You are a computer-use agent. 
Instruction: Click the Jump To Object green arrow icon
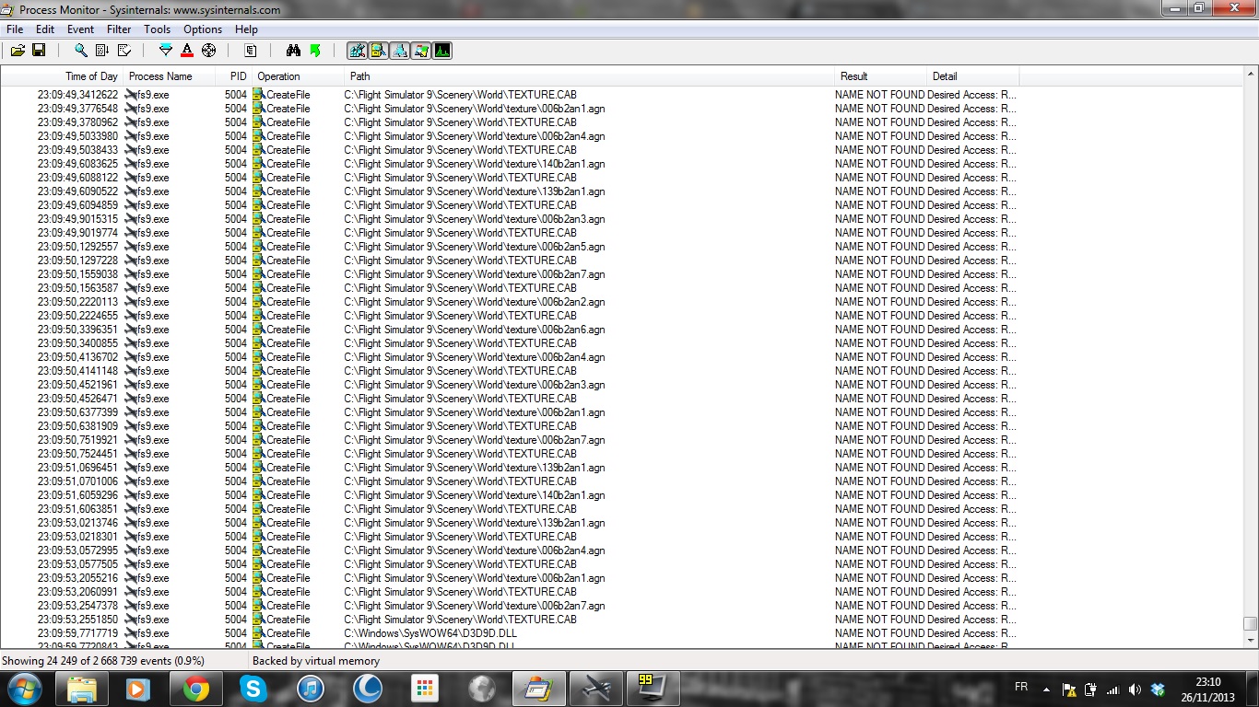(x=315, y=51)
